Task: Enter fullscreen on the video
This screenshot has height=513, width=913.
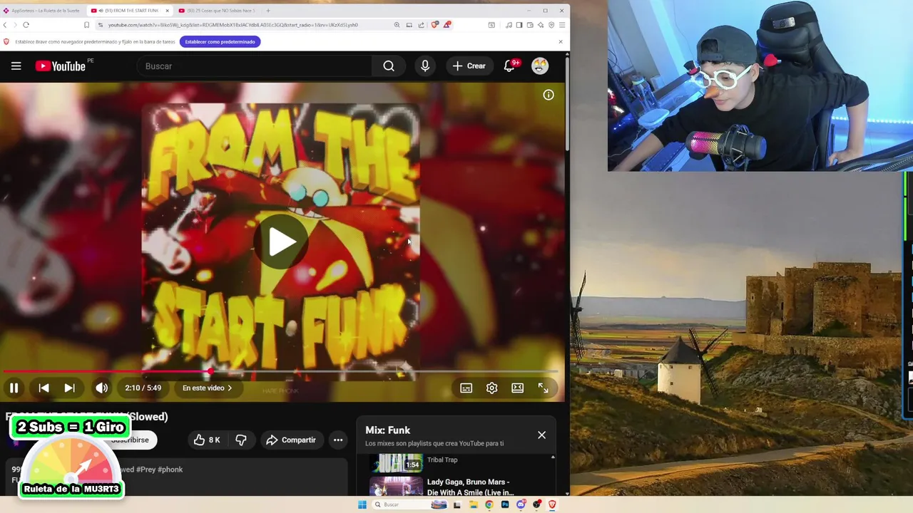Action: pyautogui.click(x=544, y=388)
